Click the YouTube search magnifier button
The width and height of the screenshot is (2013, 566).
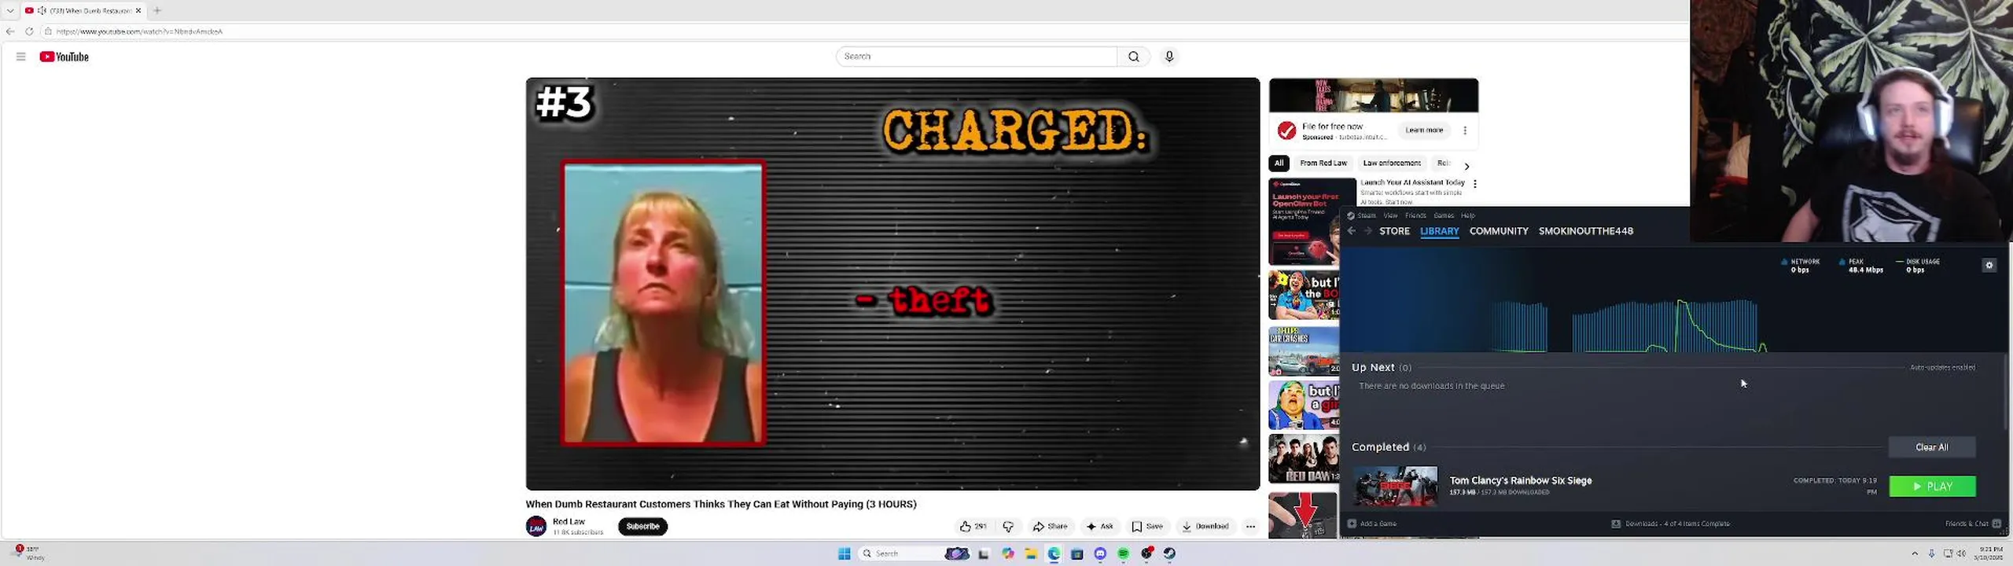pos(1133,57)
